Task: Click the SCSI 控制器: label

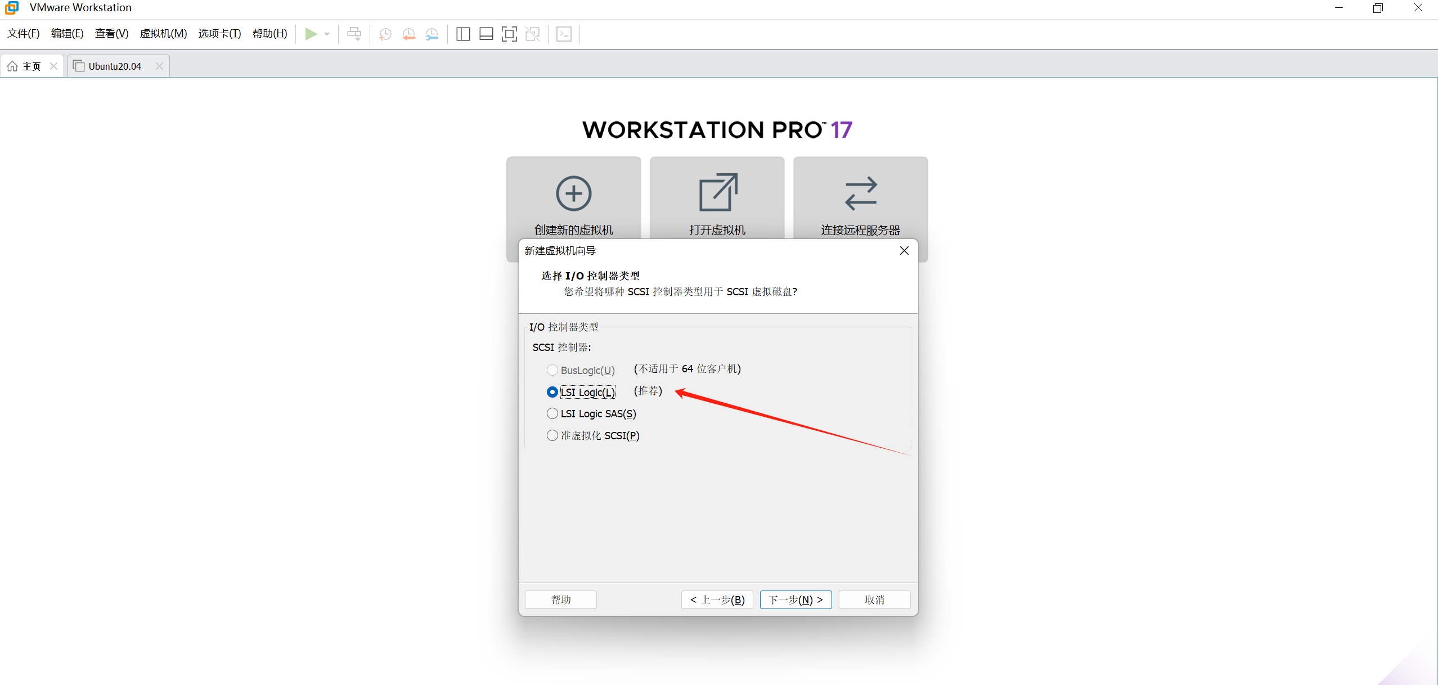Action: (562, 348)
